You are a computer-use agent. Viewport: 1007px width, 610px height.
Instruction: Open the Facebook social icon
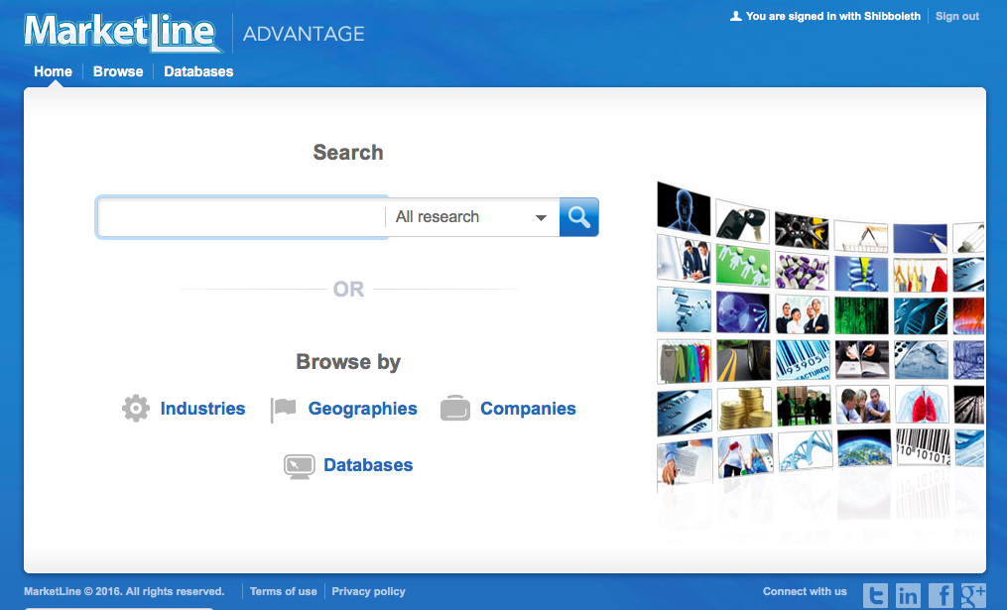941,594
